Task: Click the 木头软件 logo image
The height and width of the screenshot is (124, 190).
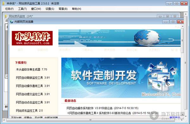Action: tap(32, 38)
